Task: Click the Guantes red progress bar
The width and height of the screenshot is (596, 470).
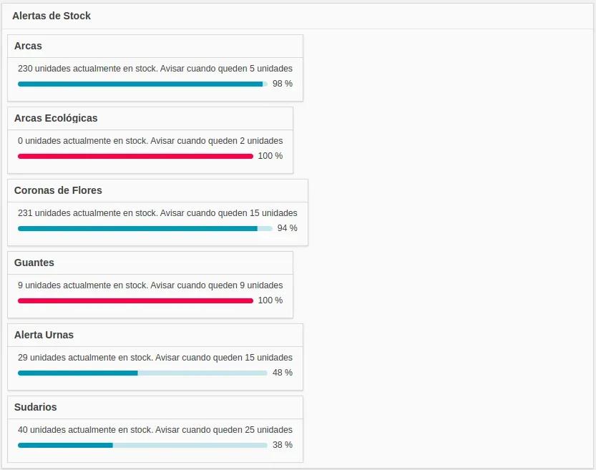Action: 135,300
